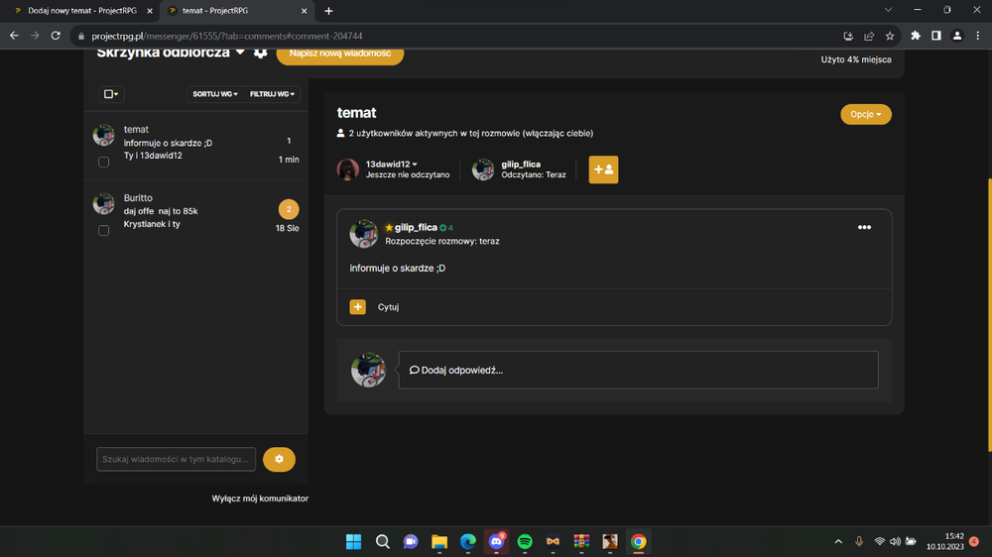Open Opcje dropdown button

click(865, 114)
